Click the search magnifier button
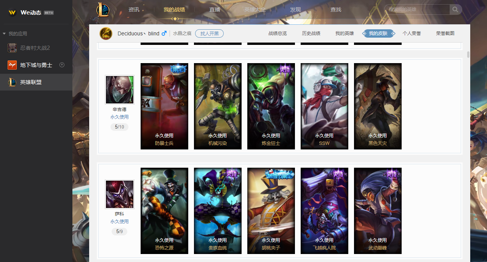This screenshot has width=487, height=262. point(455,10)
